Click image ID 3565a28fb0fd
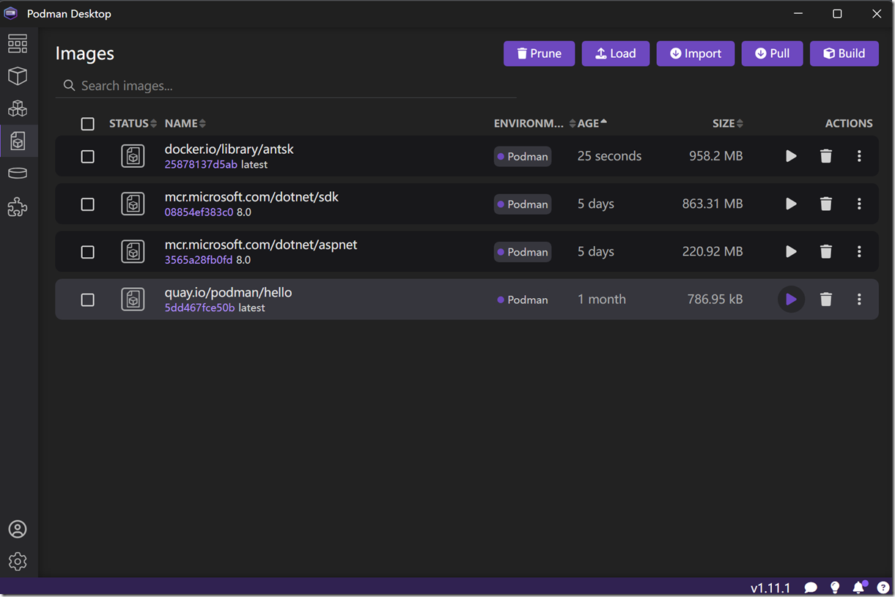The height and width of the screenshot is (597, 895). (199, 260)
